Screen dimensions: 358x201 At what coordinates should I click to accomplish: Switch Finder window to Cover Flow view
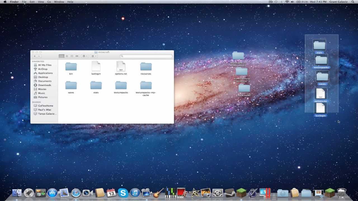[x=77, y=56]
